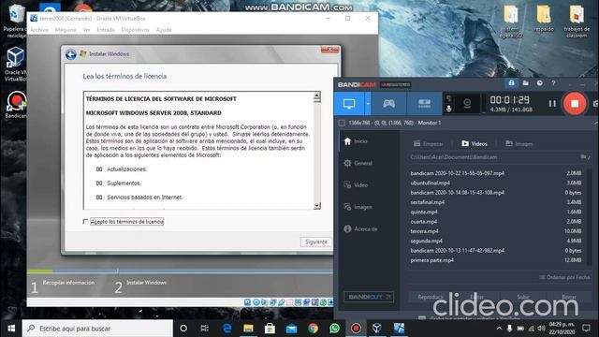Viewport: 599px width, 337px height.
Task: Switch to Bandicam game recording mode
Action: click(x=389, y=104)
